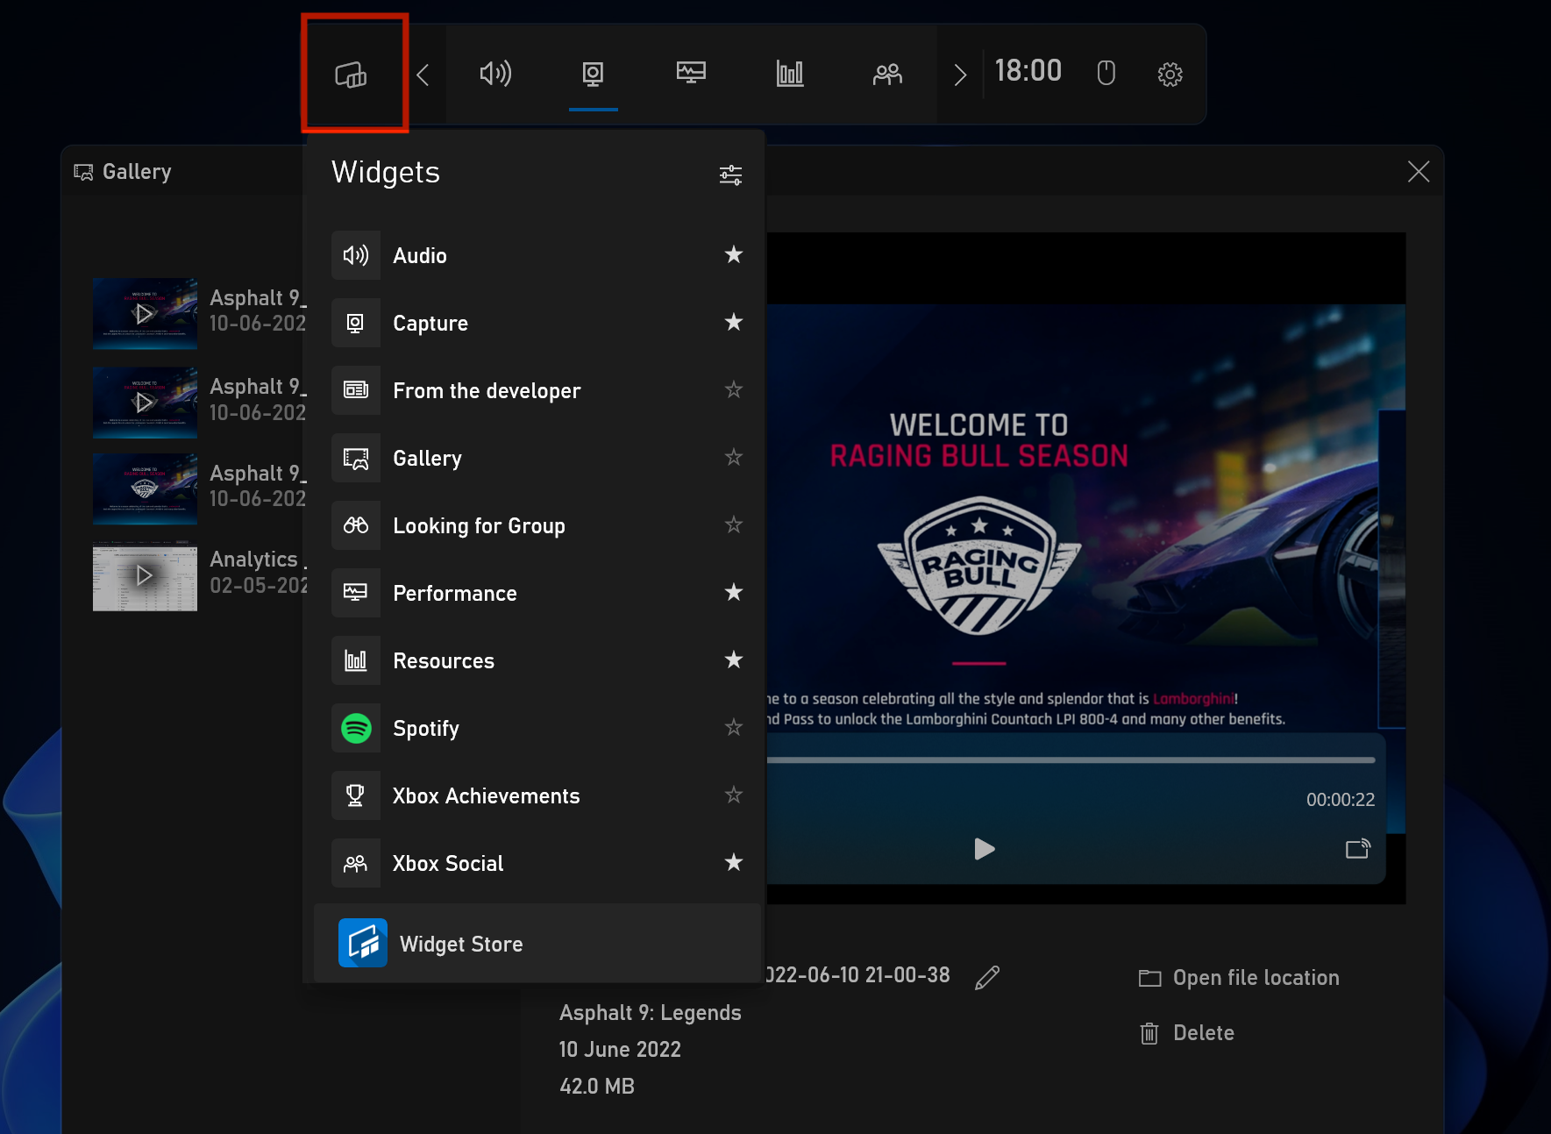Select the Analytics clip thumbnail
The height and width of the screenshot is (1134, 1551).
(x=145, y=575)
